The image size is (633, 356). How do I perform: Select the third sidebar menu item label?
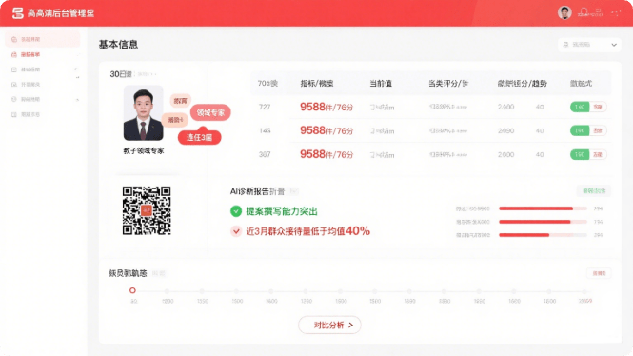pyautogui.click(x=30, y=69)
